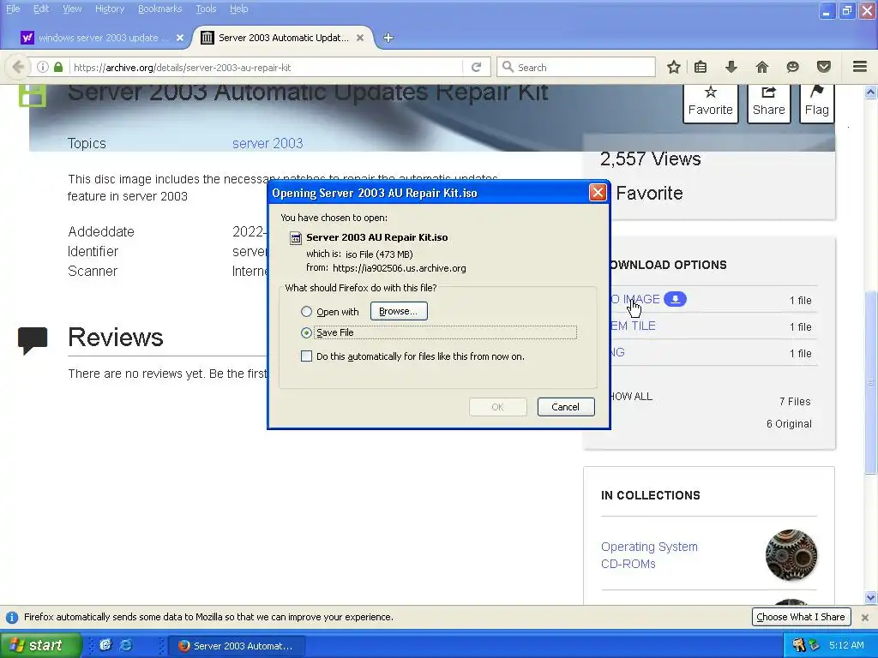Click the magnifier icon in search box
The image size is (878, 658).
pos(508,67)
